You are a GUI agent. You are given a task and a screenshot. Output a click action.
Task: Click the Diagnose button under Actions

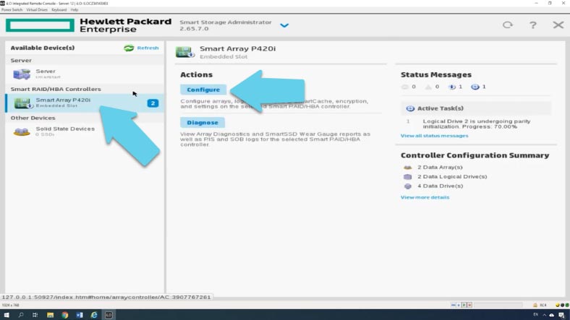tap(203, 123)
